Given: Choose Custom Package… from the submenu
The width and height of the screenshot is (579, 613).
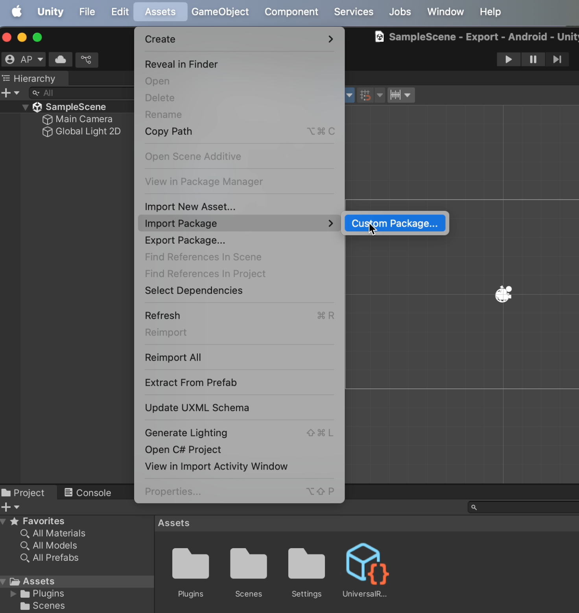Looking at the screenshot, I should click(x=395, y=223).
